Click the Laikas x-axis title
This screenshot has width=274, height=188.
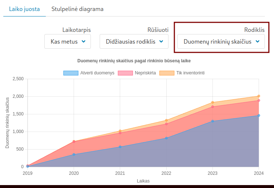[143, 181]
